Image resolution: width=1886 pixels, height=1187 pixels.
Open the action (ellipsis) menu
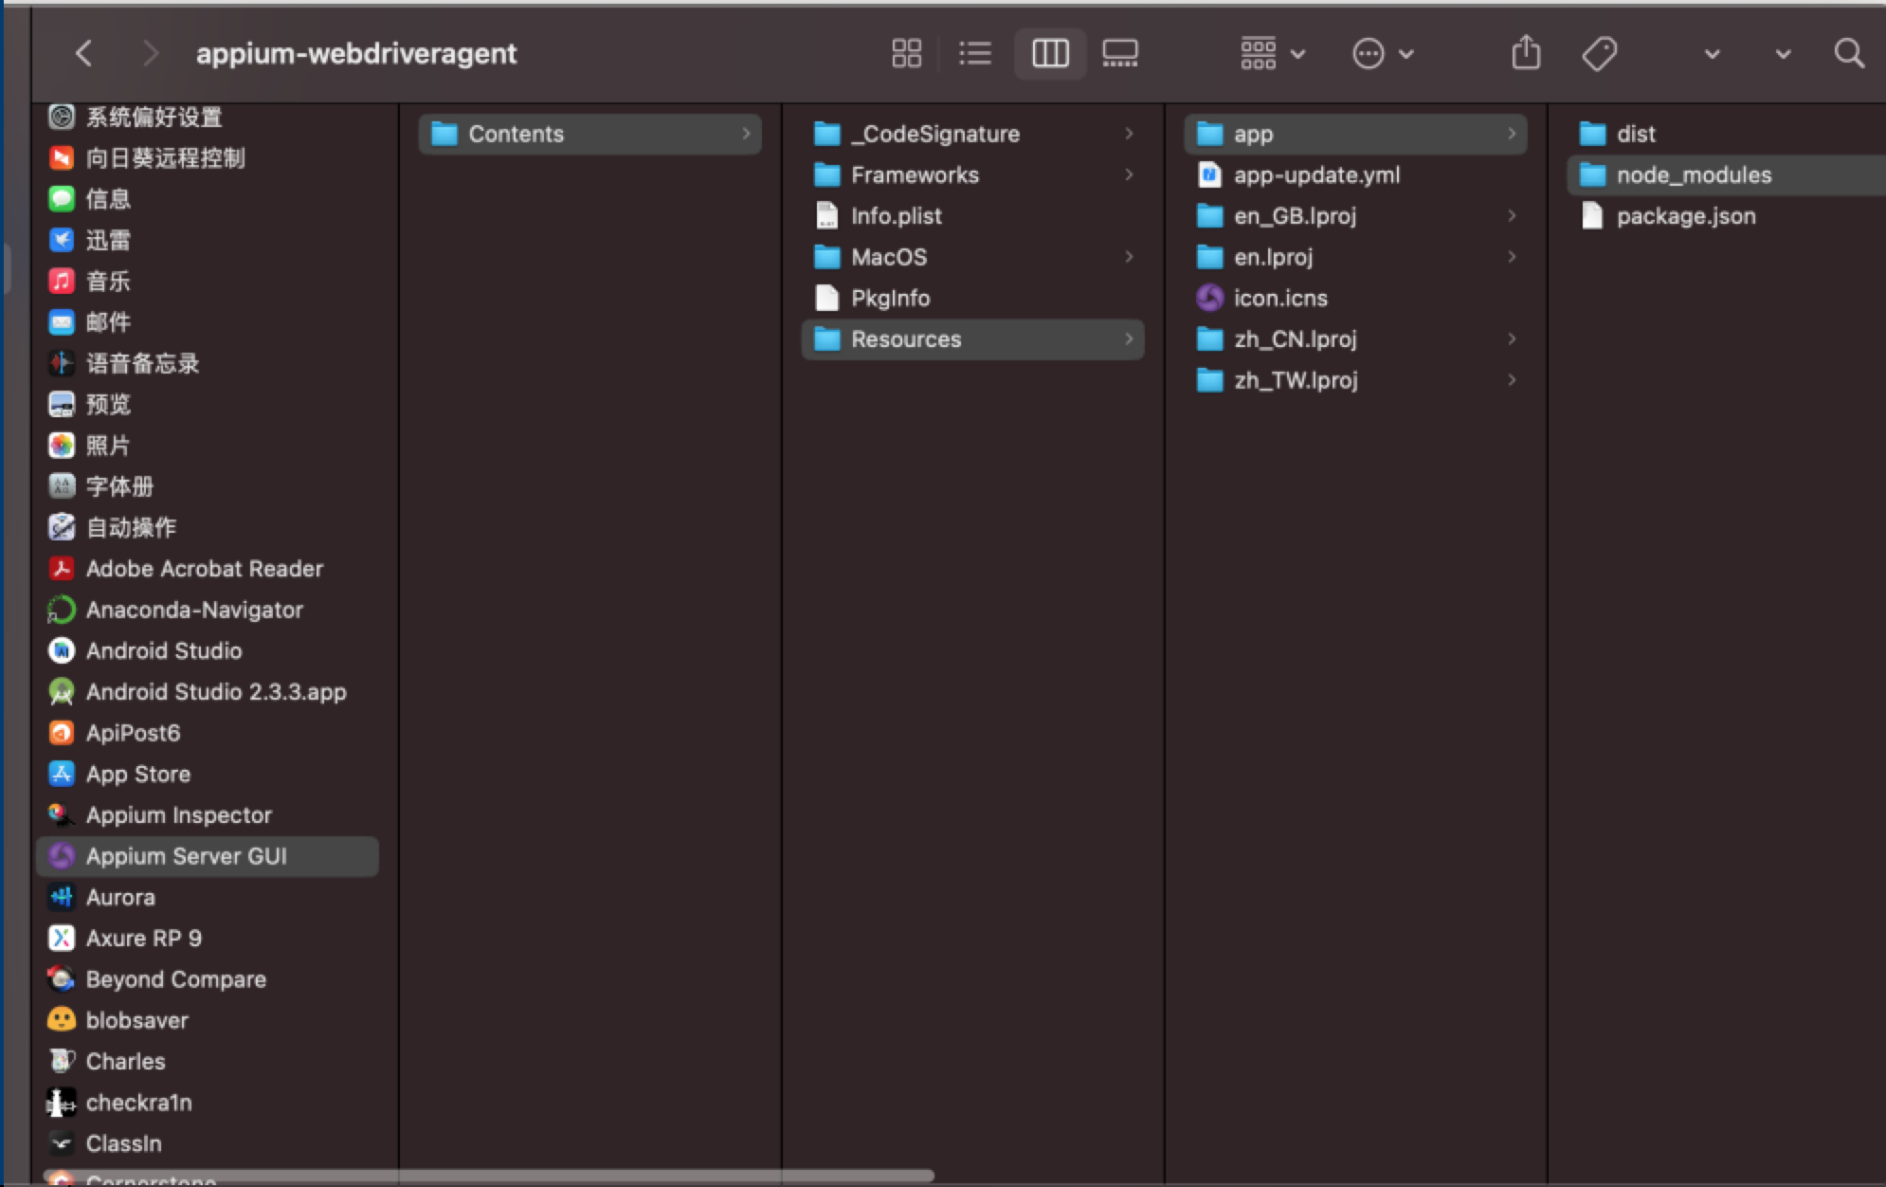[1383, 54]
